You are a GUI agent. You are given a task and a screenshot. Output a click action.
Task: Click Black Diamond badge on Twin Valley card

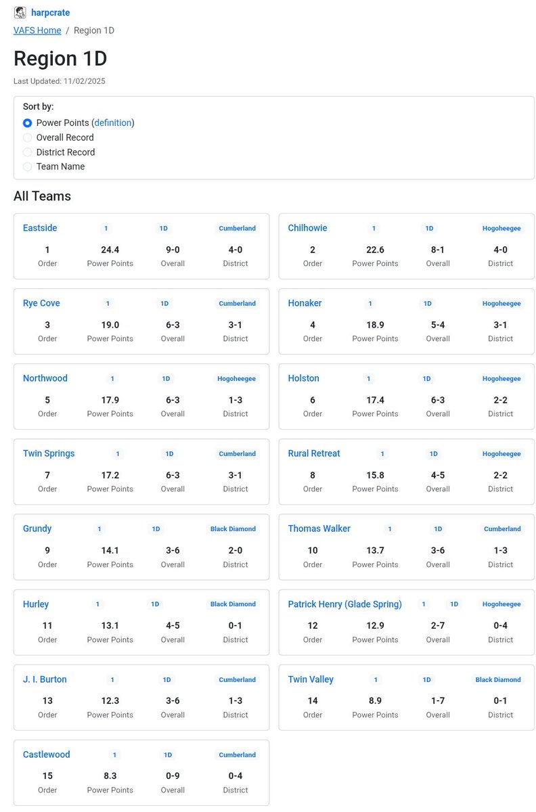(498, 679)
